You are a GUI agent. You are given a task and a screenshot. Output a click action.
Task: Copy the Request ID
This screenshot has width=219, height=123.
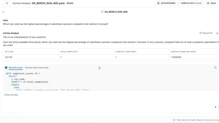(x=201, y=33)
